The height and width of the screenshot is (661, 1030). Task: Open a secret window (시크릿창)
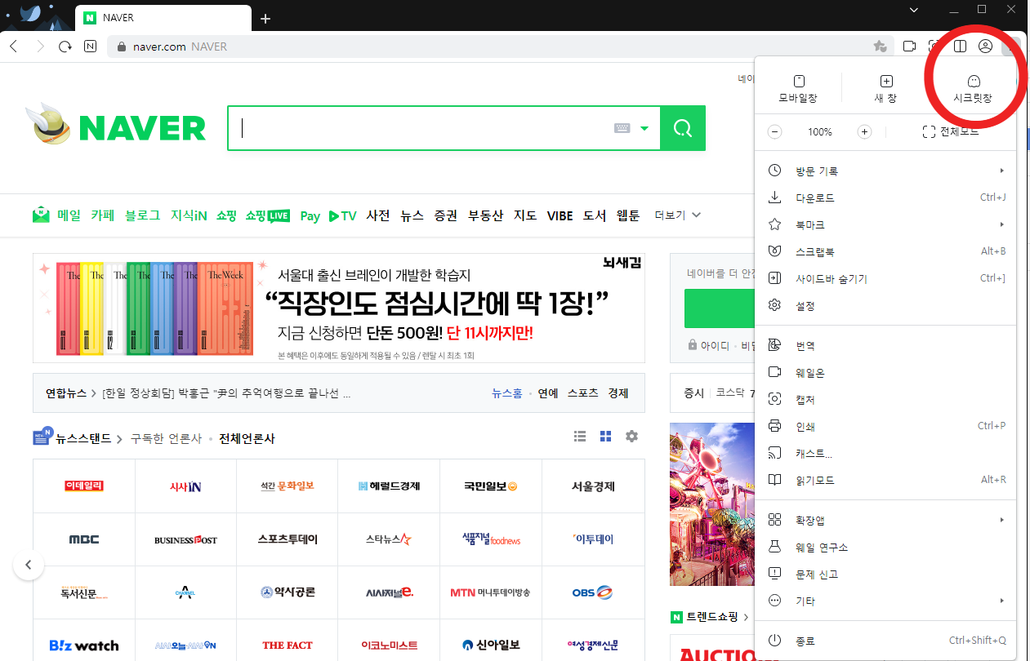point(973,89)
